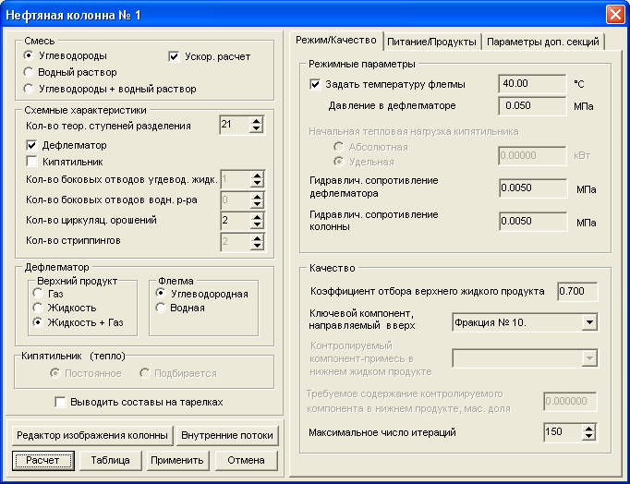The height and width of the screenshot is (484, 630).
Task: Edit hydraulic resistance of дефлегматор field
Action: 533,188
